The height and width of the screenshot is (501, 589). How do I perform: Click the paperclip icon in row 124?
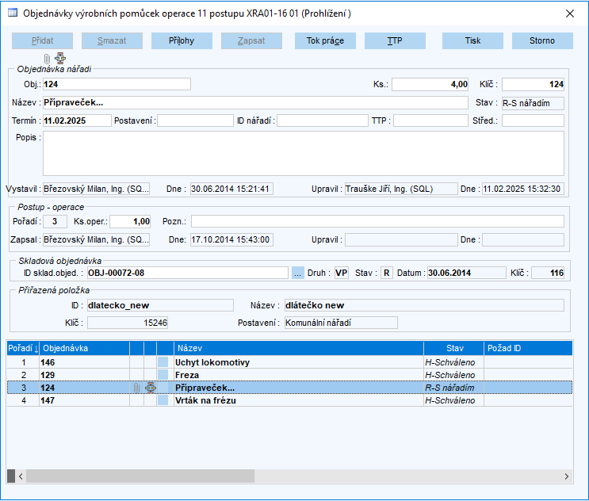click(x=136, y=388)
